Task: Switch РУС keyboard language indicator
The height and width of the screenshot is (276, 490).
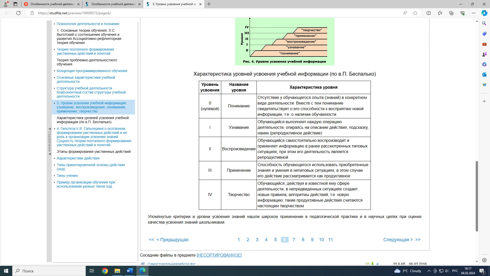Action: pyautogui.click(x=455, y=271)
